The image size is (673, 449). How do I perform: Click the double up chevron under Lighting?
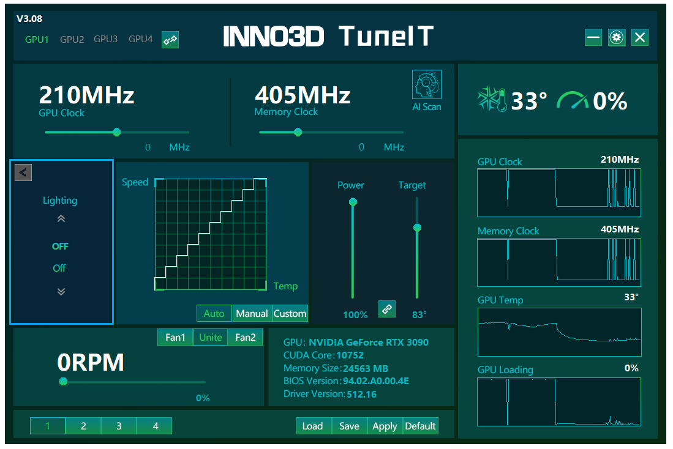61,219
